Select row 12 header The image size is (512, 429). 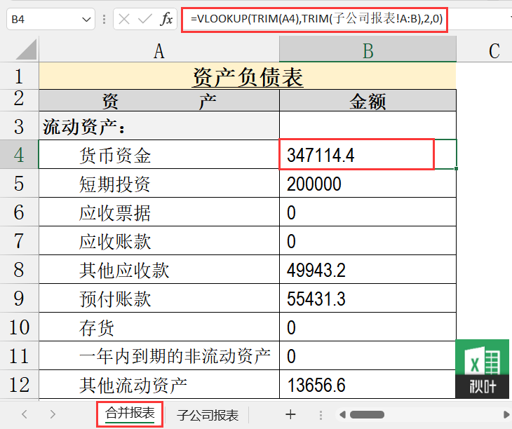(x=19, y=384)
